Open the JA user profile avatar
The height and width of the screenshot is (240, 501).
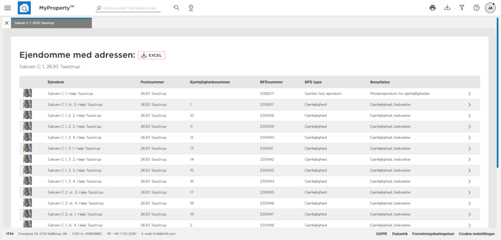(x=490, y=8)
